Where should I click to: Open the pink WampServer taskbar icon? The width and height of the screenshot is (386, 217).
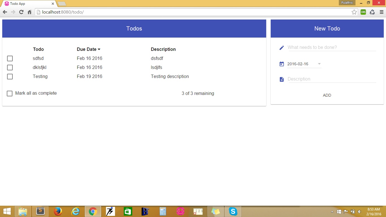pos(181,211)
